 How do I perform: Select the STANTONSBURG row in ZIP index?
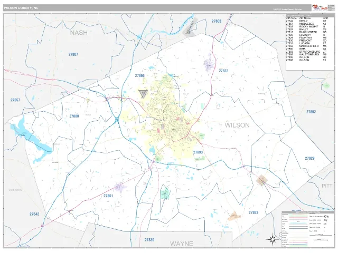tap(306, 52)
